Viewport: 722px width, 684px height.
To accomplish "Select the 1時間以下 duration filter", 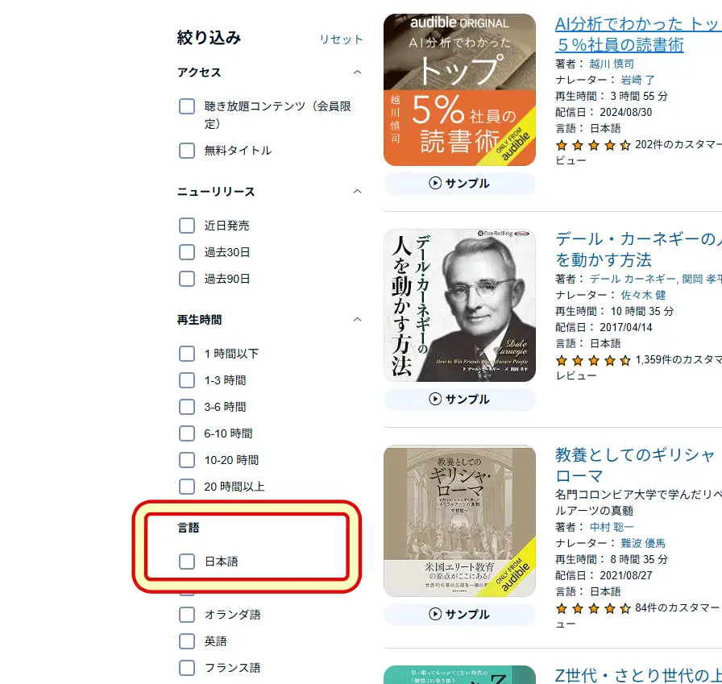I will pyautogui.click(x=187, y=353).
